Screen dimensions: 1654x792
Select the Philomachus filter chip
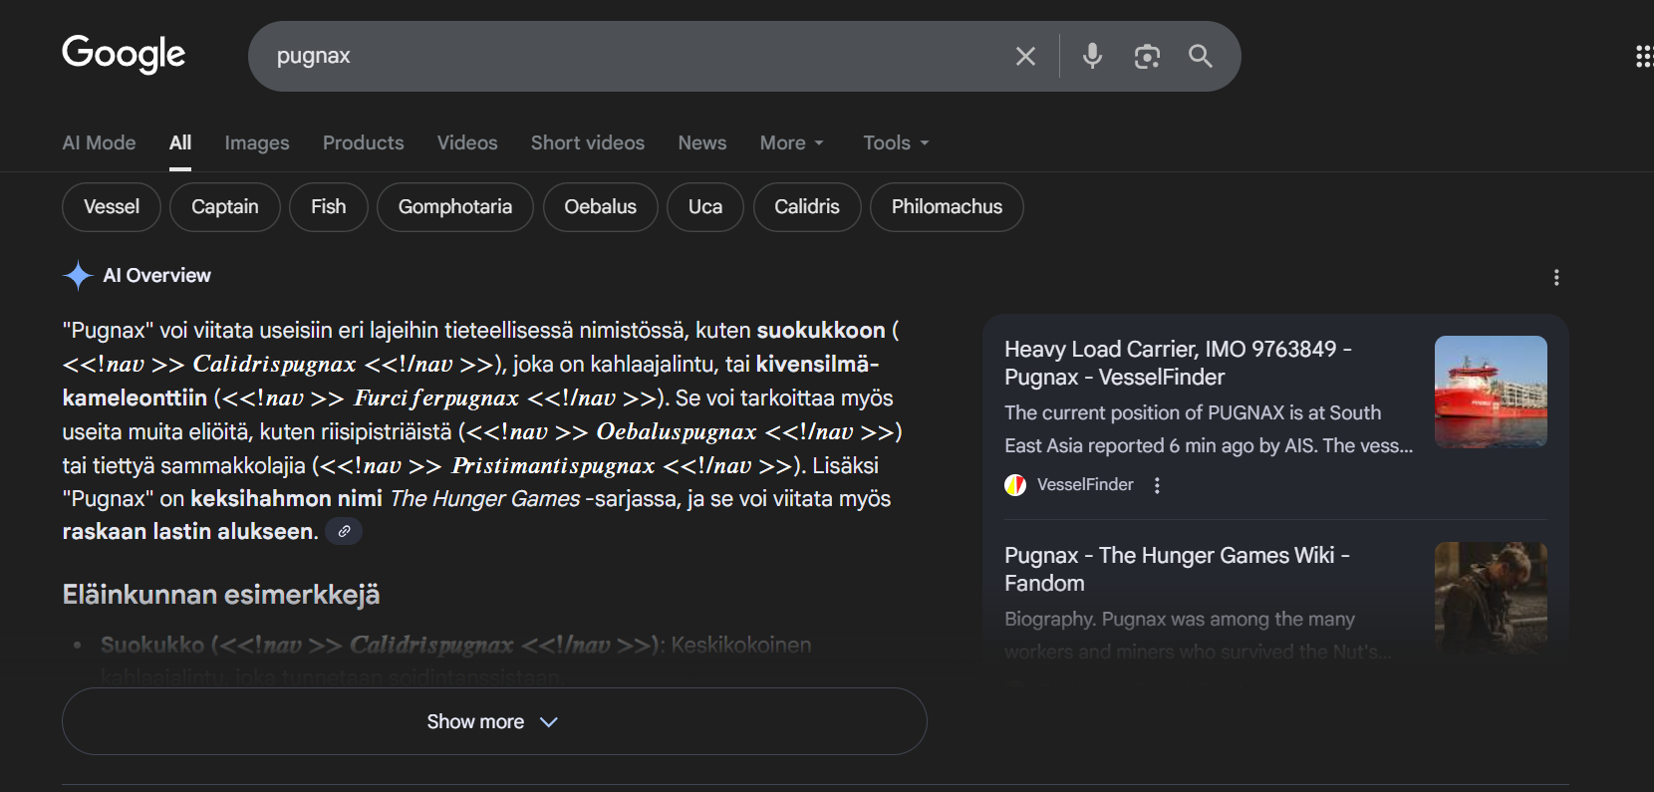click(946, 207)
